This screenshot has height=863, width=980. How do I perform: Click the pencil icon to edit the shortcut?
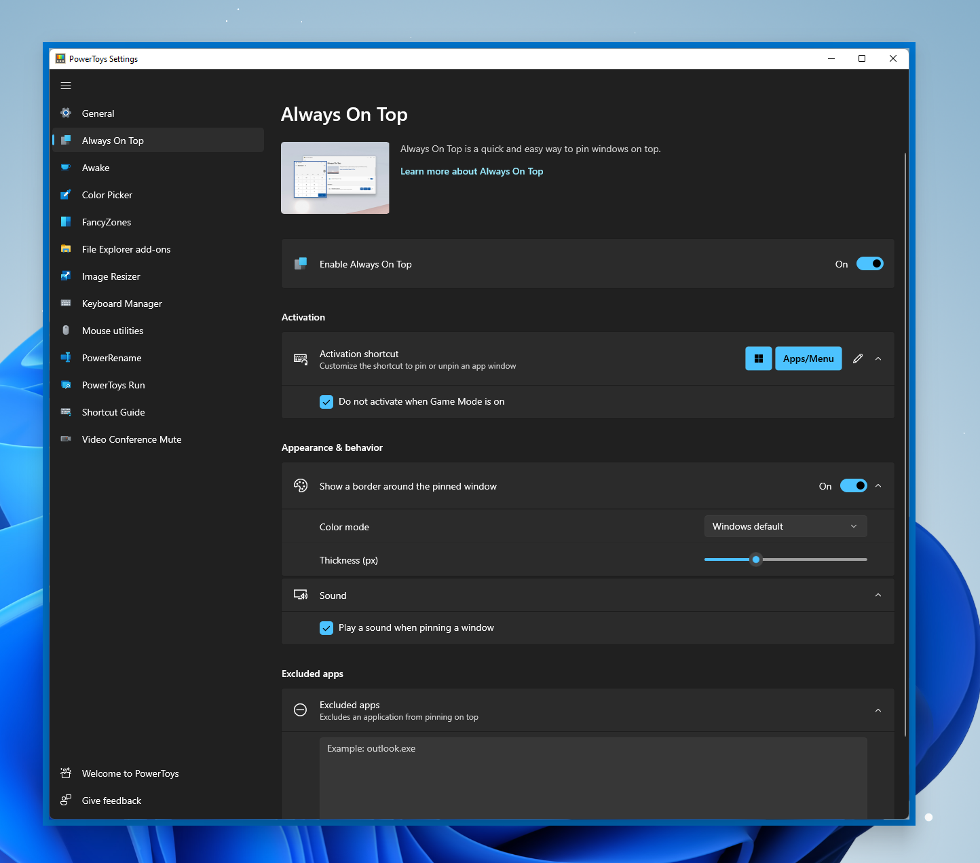857,359
